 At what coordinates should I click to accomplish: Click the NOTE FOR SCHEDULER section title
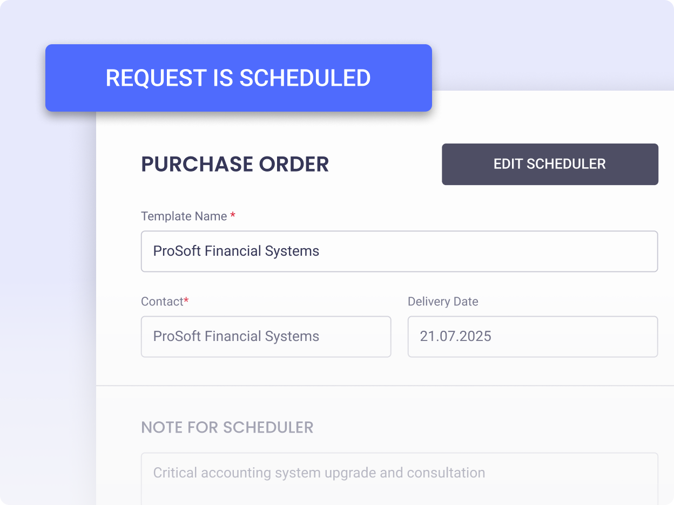coord(227,427)
